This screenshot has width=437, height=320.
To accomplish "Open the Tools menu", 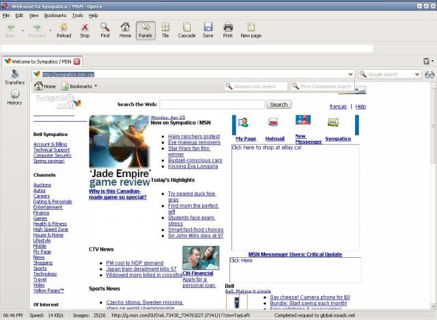I will [77, 15].
